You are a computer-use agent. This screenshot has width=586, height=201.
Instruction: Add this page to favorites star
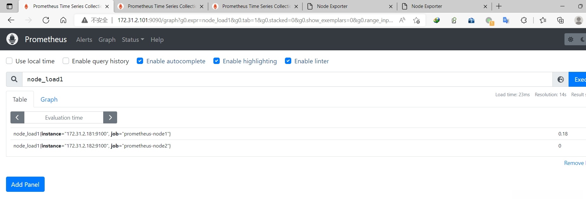click(x=416, y=20)
